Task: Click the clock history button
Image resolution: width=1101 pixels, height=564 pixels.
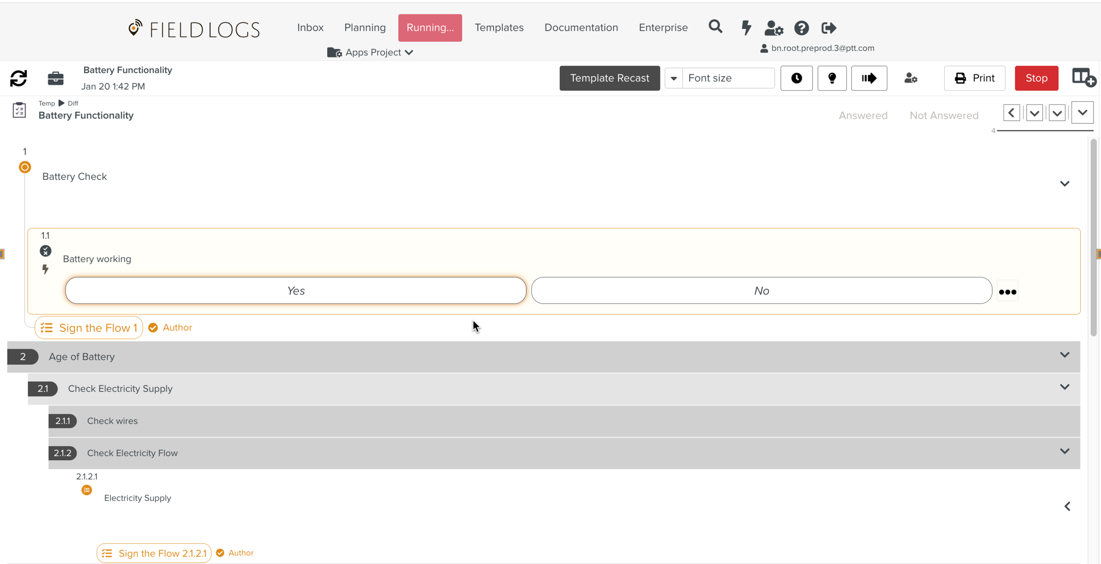Action: [x=796, y=78]
